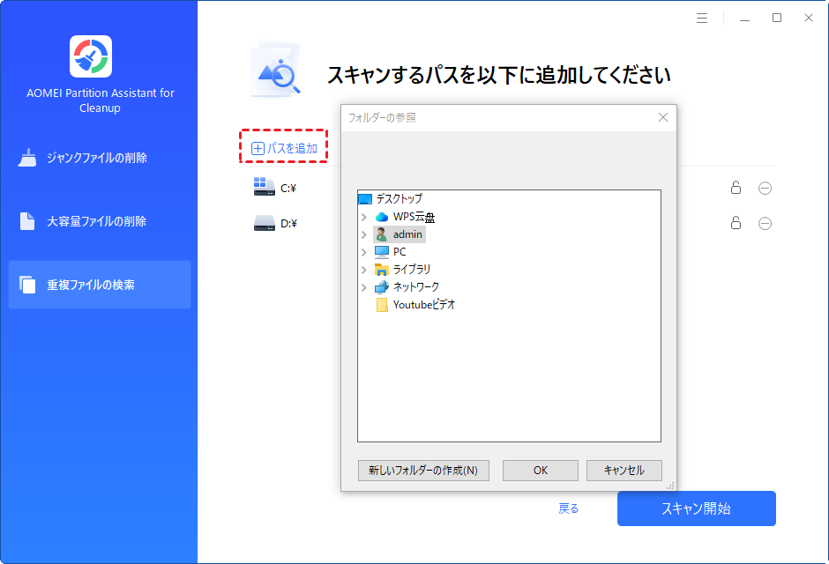Close the フォルダーの参照 dialog
The width and height of the screenshot is (829, 564).
pyautogui.click(x=663, y=117)
